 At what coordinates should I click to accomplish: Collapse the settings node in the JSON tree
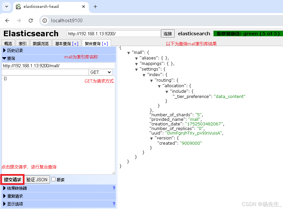(136, 69)
